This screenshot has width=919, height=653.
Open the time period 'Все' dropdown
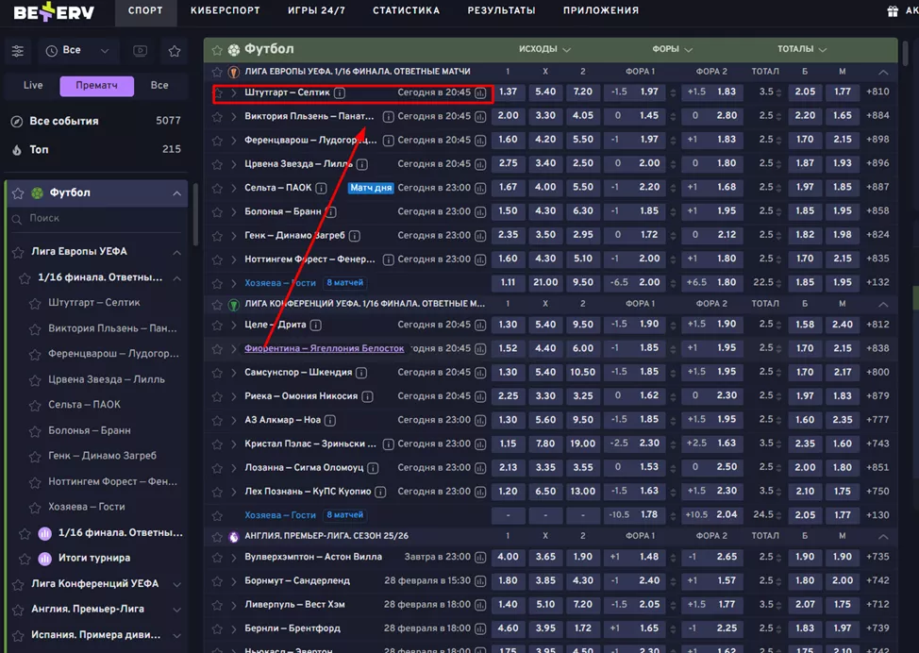point(79,50)
